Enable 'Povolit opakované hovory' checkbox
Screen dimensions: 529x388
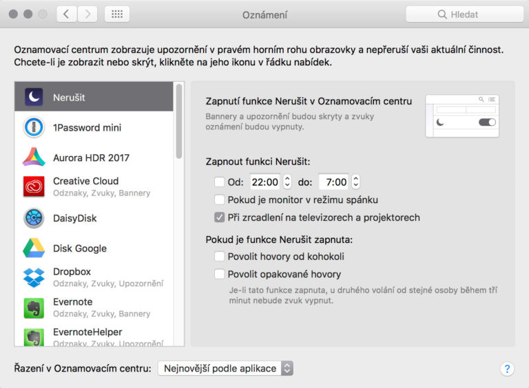[219, 274]
